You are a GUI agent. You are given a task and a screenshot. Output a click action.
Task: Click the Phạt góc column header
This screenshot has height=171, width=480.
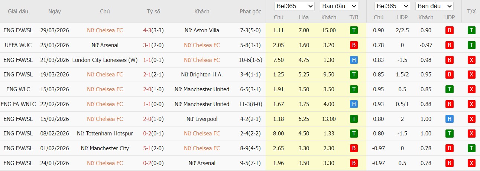click(250, 11)
